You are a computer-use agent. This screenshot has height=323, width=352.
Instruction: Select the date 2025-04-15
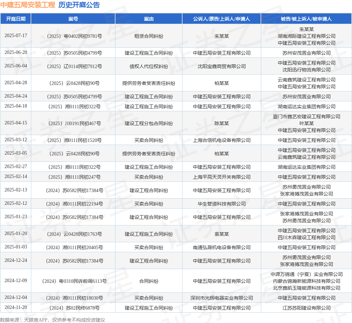click(16, 123)
